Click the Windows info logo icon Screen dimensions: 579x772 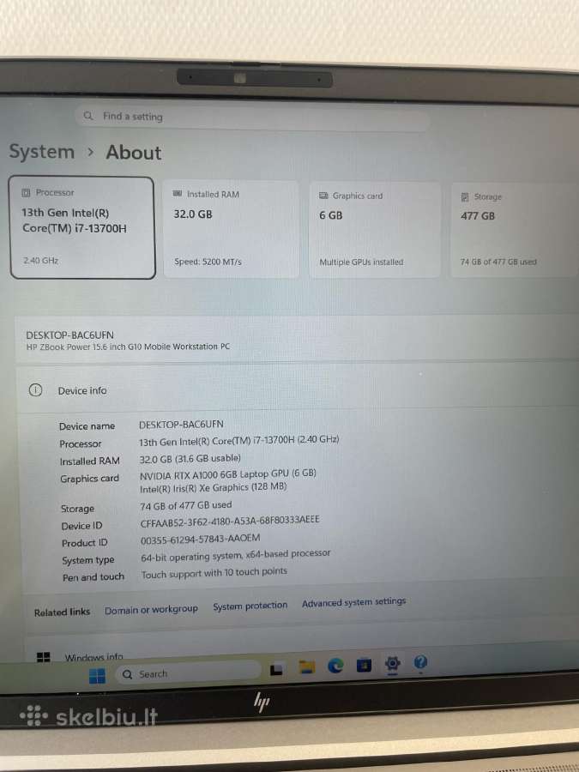pyautogui.click(x=44, y=657)
